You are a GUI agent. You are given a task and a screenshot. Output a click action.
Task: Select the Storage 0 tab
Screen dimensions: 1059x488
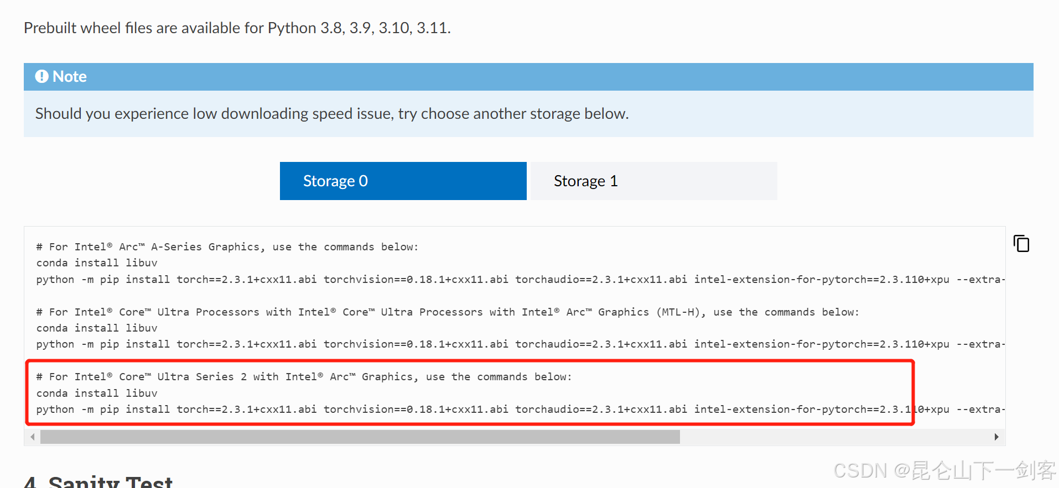402,181
